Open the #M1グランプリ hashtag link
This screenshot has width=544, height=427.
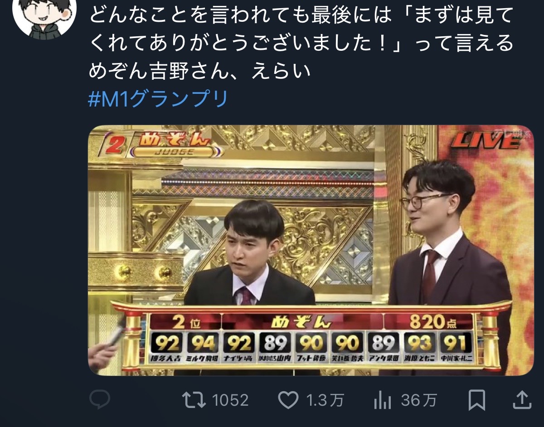(x=158, y=99)
